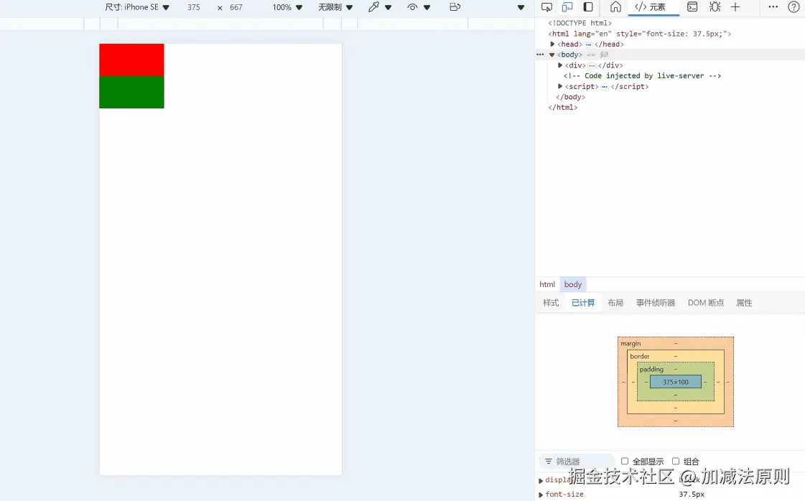Click the green div in the page preview
805x501 pixels.
131,93
